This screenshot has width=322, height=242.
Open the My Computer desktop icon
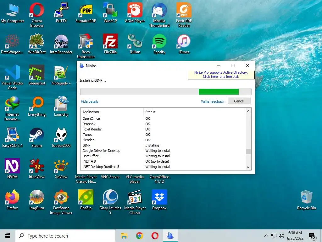pos(12,13)
